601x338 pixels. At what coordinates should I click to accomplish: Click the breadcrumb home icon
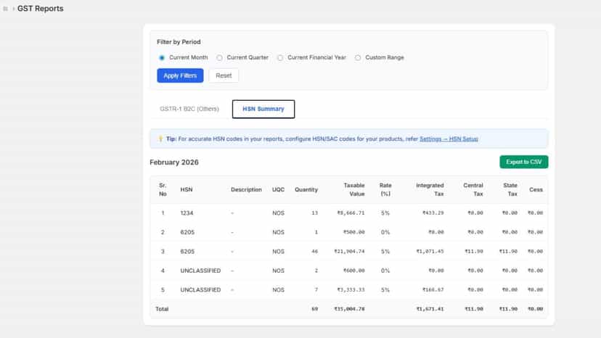5,9
